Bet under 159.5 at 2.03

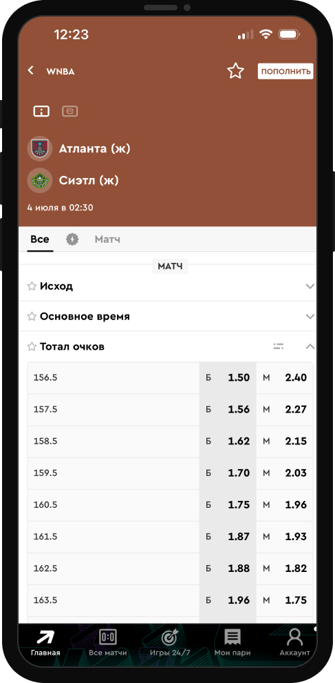[285, 473]
